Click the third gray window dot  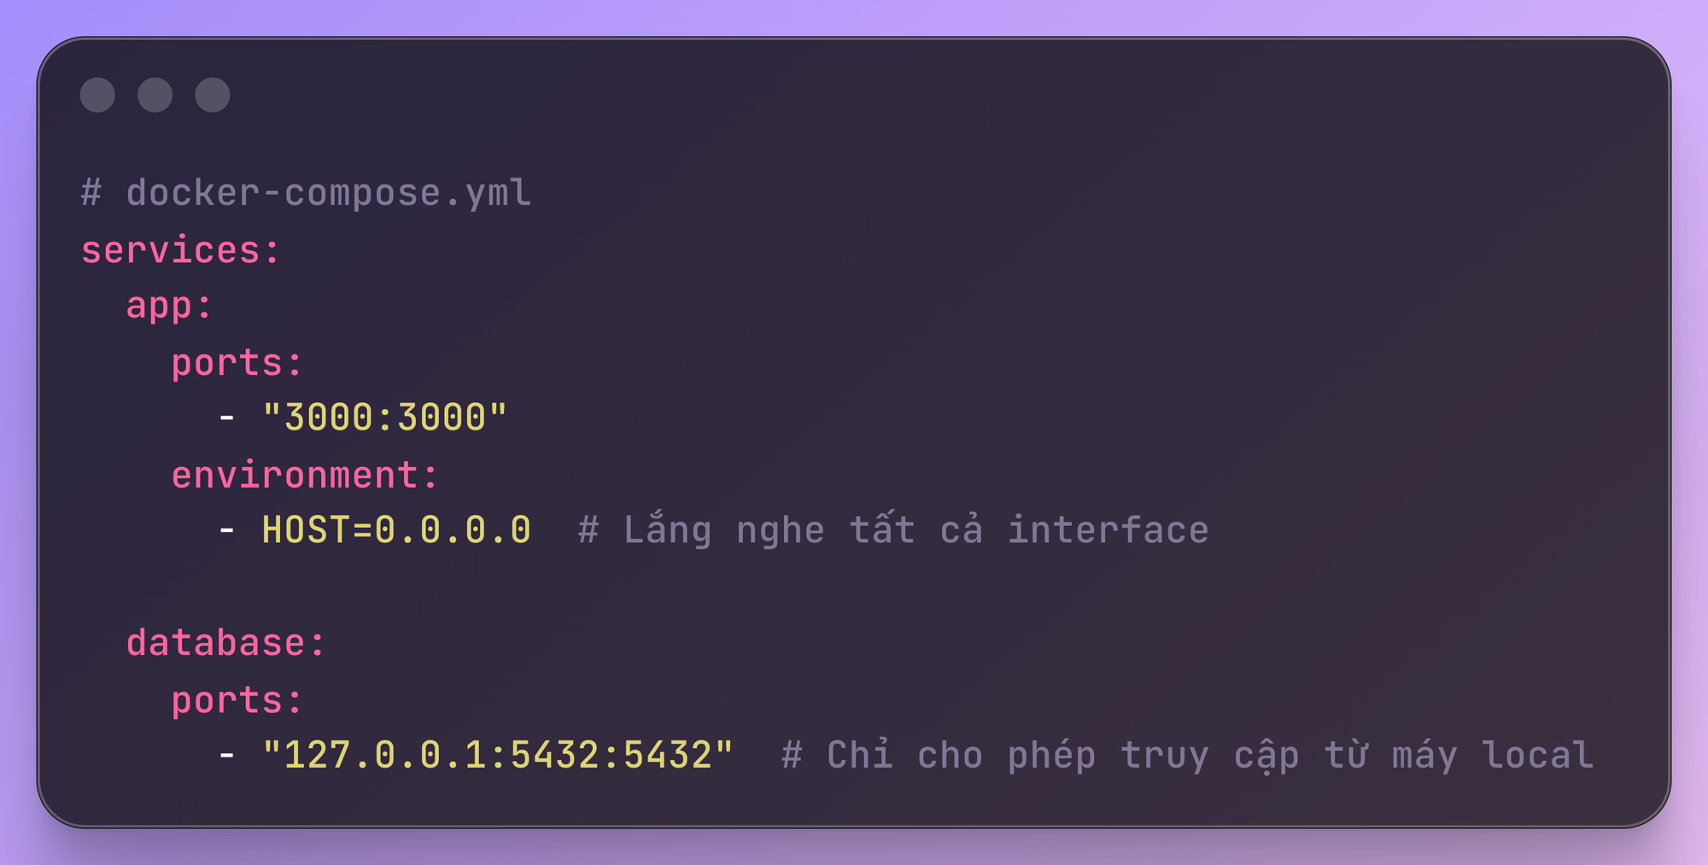point(213,95)
